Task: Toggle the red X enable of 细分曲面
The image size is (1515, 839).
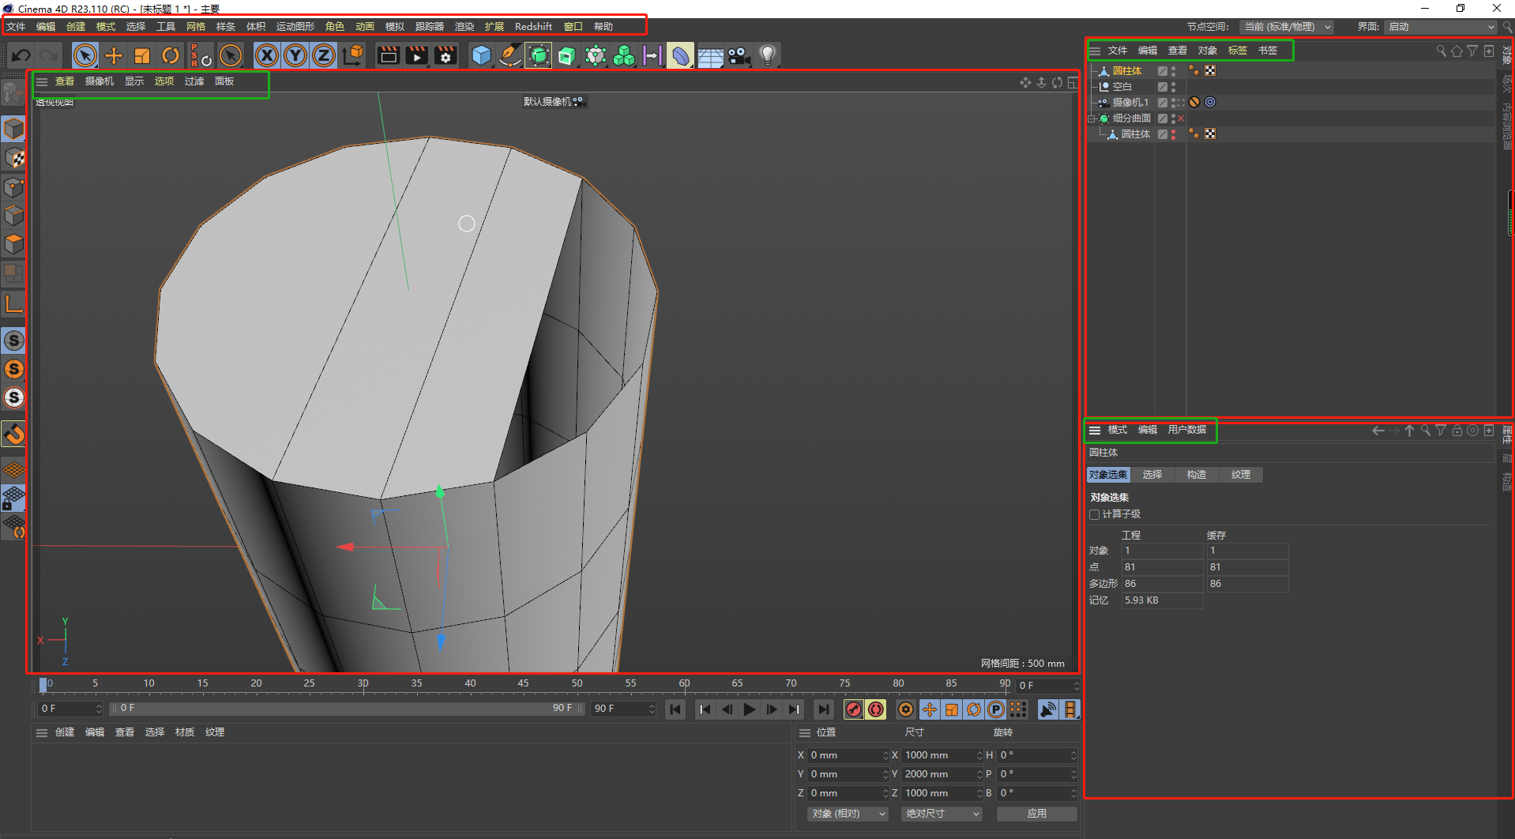Action: [1181, 119]
